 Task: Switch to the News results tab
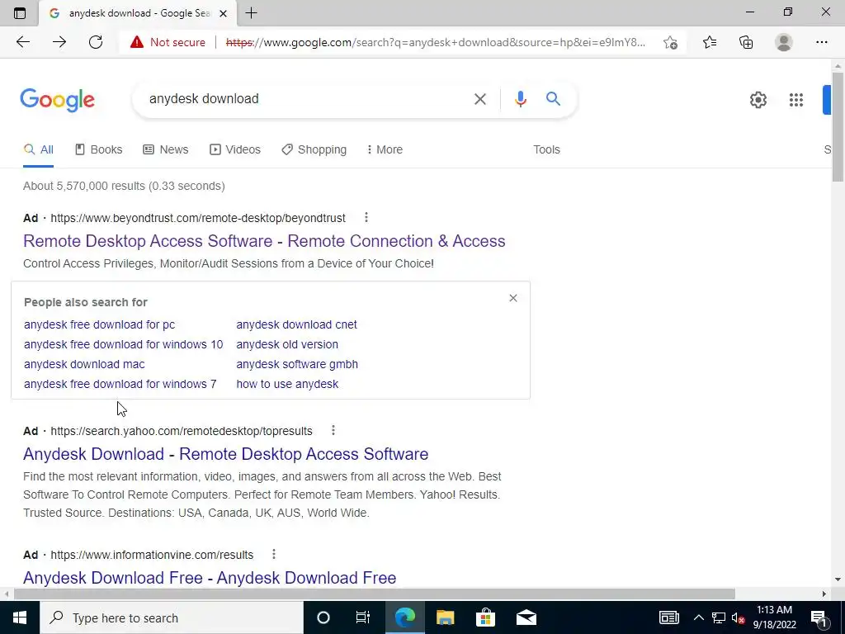point(165,149)
